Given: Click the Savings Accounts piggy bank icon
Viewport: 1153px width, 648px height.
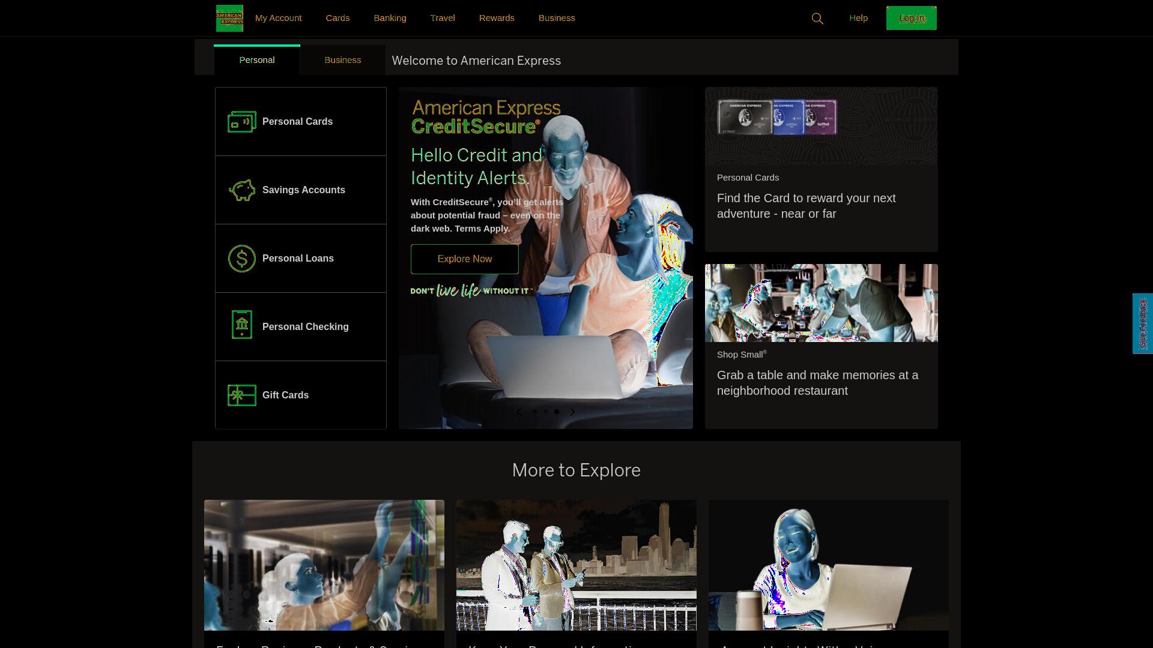Looking at the screenshot, I should (242, 190).
